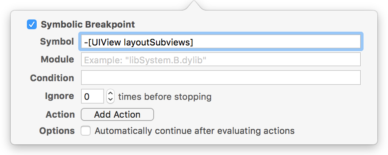Screen dimensions: 388x155
Task: Click the "Options" row label
Action: pyautogui.click(x=57, y=131)
